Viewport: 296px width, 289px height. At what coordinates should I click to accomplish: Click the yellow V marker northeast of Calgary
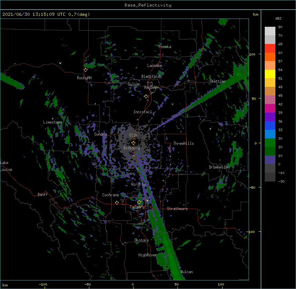click(x=147, y=200)
